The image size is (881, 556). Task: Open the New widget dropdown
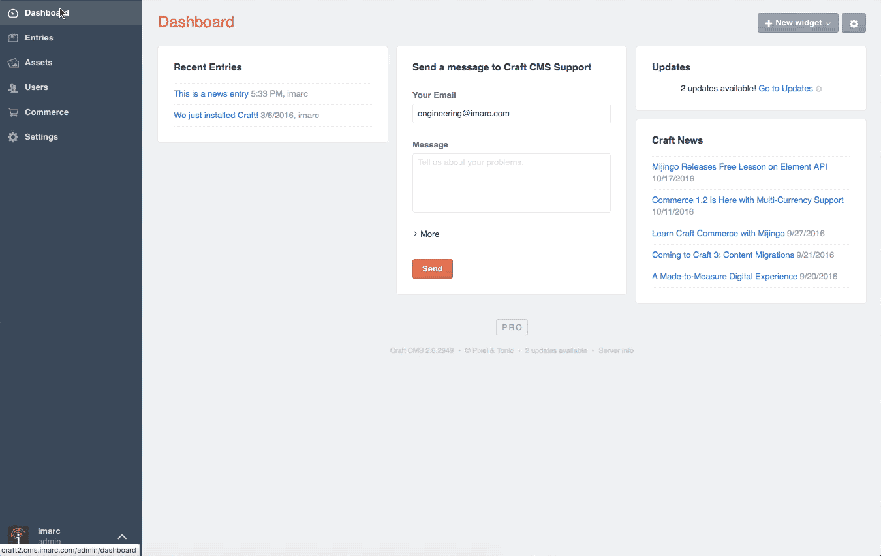click(x=797, y=23)
